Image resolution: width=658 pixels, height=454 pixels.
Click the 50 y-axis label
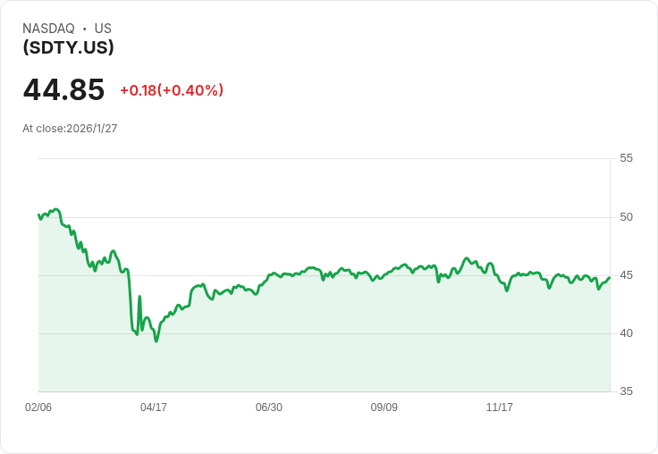coord(626,216)
